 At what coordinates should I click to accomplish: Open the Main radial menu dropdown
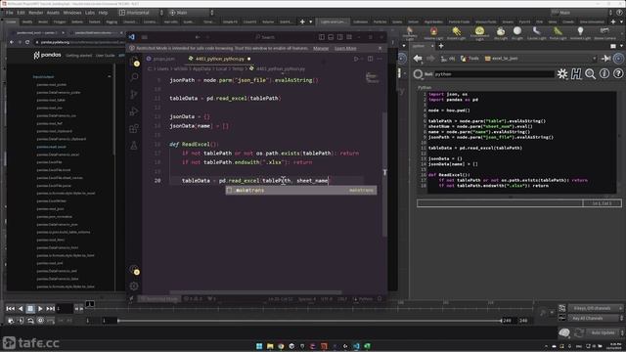click(x=192, y=13)
